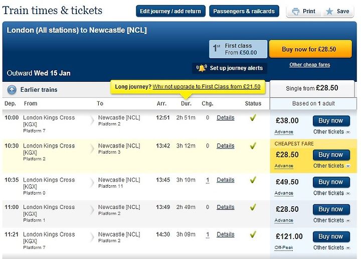Click the 1st class icon on the fare box
The height and width of the screenshot is (259, 361).
click(217, 48)
